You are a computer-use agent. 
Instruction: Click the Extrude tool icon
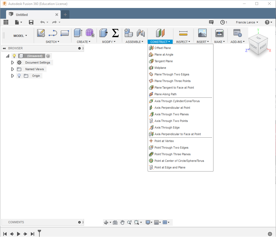[x=78, y=33]
